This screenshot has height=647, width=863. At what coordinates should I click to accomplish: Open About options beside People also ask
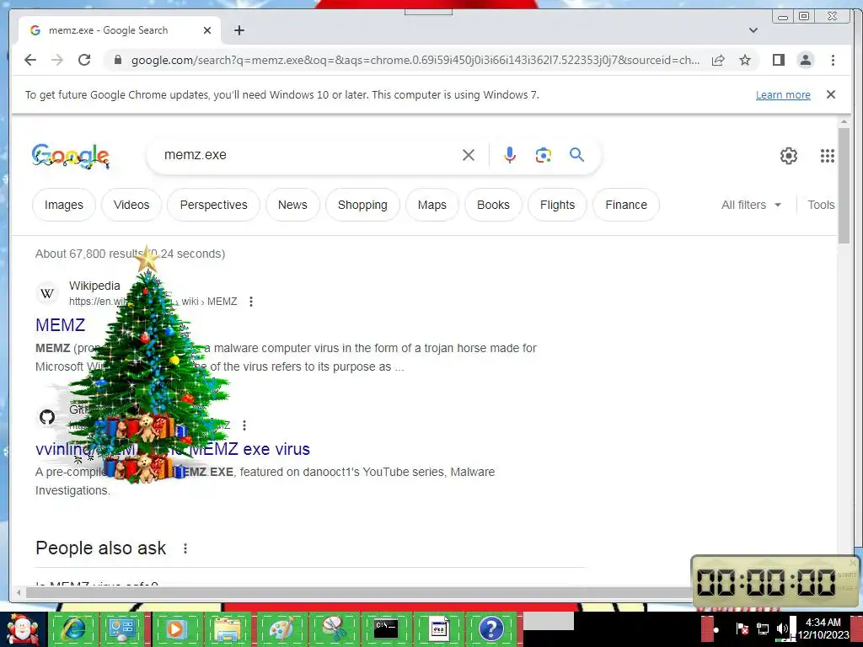[185, 548]
